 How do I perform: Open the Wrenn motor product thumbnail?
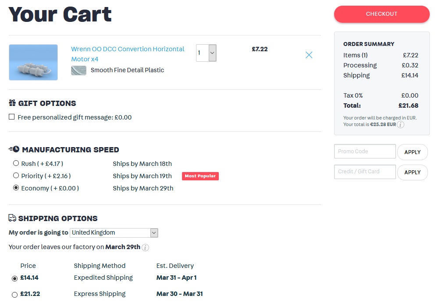(x=33, y=62)
